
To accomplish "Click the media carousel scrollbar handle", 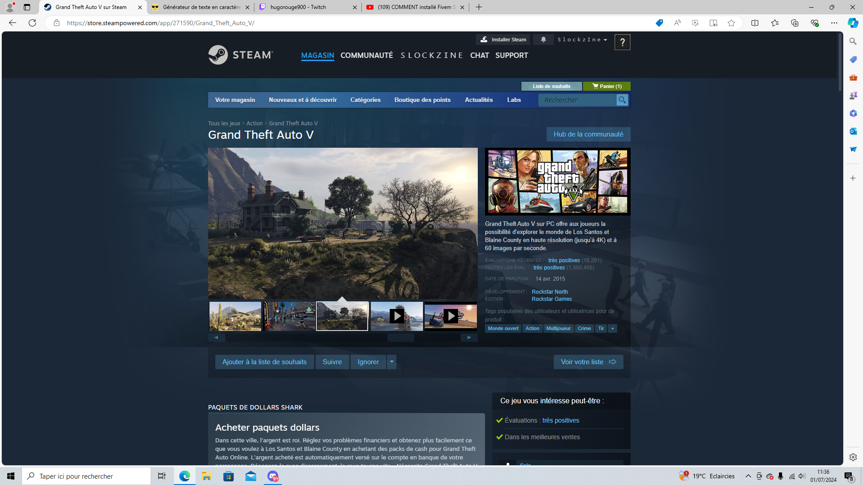I will [401, 338].
